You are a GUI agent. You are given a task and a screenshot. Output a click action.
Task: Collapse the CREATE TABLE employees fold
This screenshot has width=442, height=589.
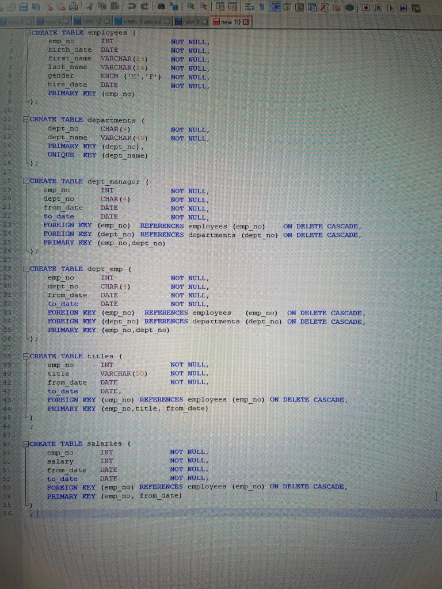click(x=28, y=33)
